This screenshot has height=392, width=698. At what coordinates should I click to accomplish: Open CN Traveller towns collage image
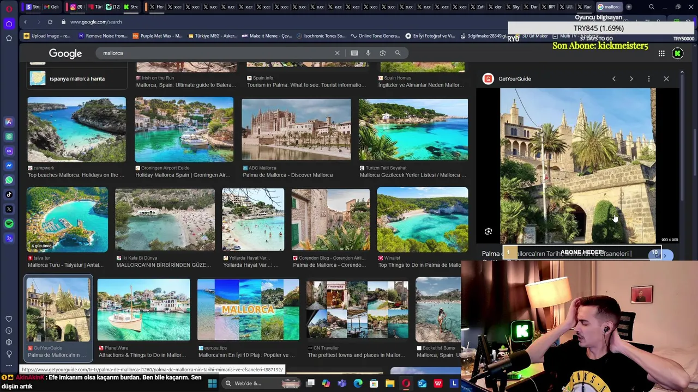click(357, 310)
